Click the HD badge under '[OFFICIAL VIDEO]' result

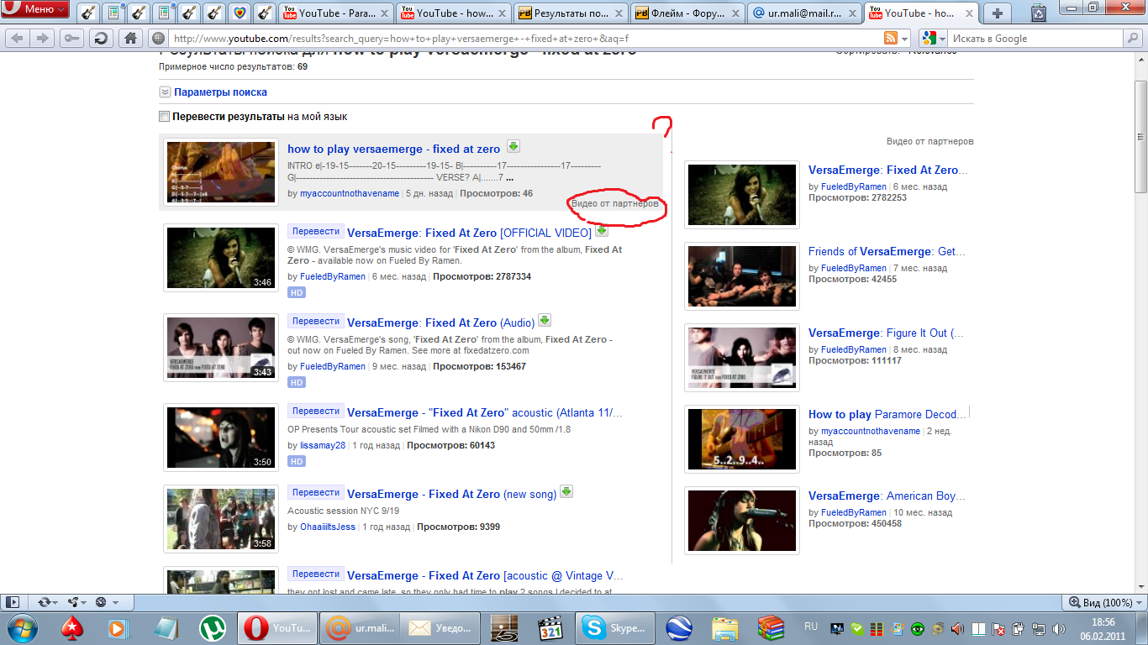(x=296, y=293)
